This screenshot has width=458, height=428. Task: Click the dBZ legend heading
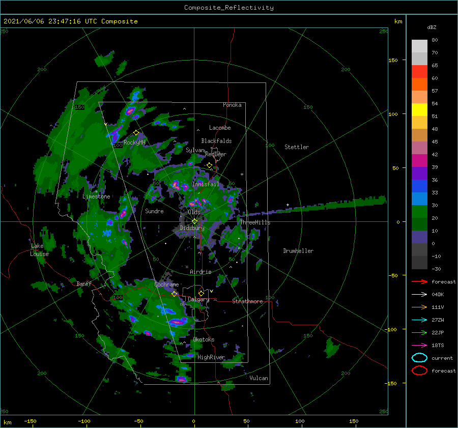click(432, 27)
